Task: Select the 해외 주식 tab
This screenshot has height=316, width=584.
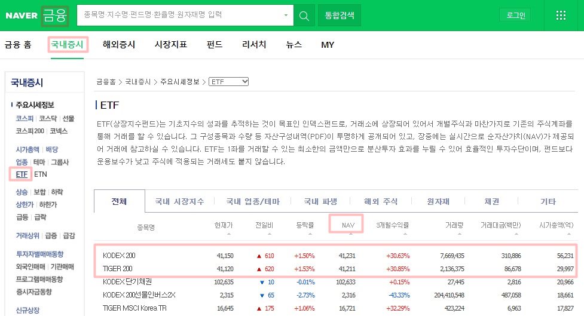Action: pos(381,201)
